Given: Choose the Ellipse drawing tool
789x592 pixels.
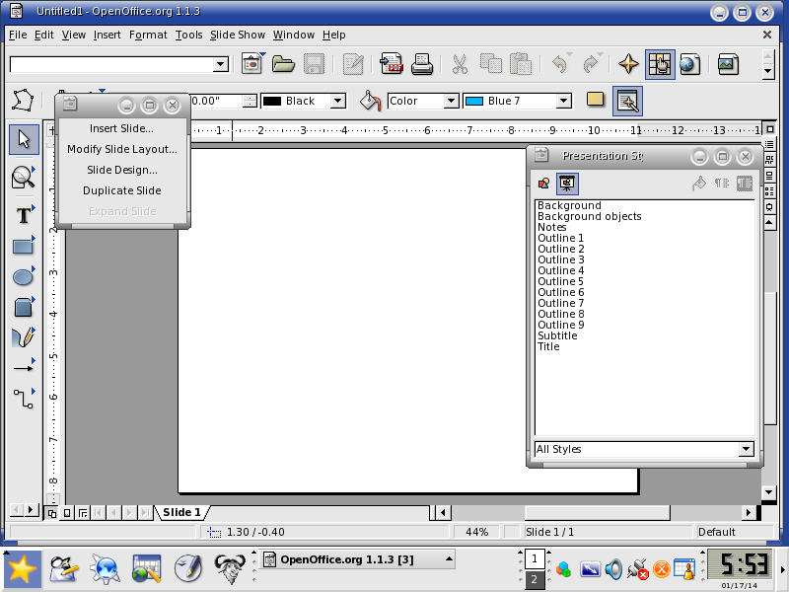Looking at the screenshot, I should (23, 277).
